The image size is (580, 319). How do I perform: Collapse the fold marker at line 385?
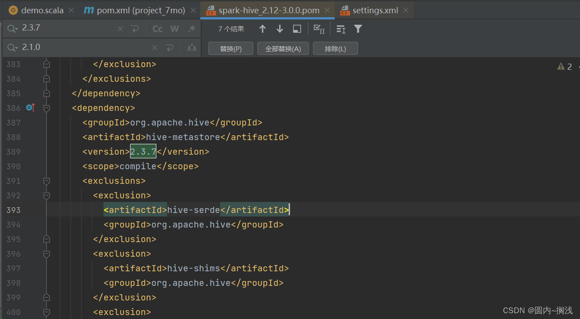46,93
